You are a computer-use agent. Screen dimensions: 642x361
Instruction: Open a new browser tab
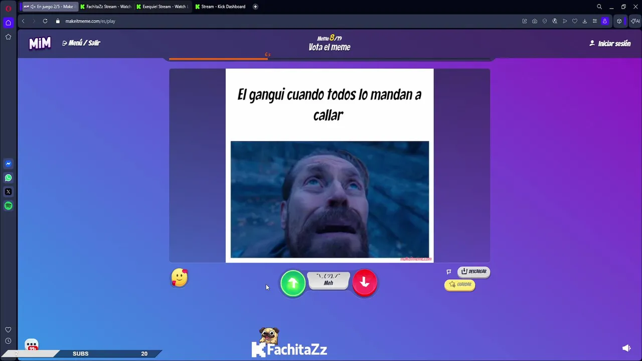[x=255, y=7]
